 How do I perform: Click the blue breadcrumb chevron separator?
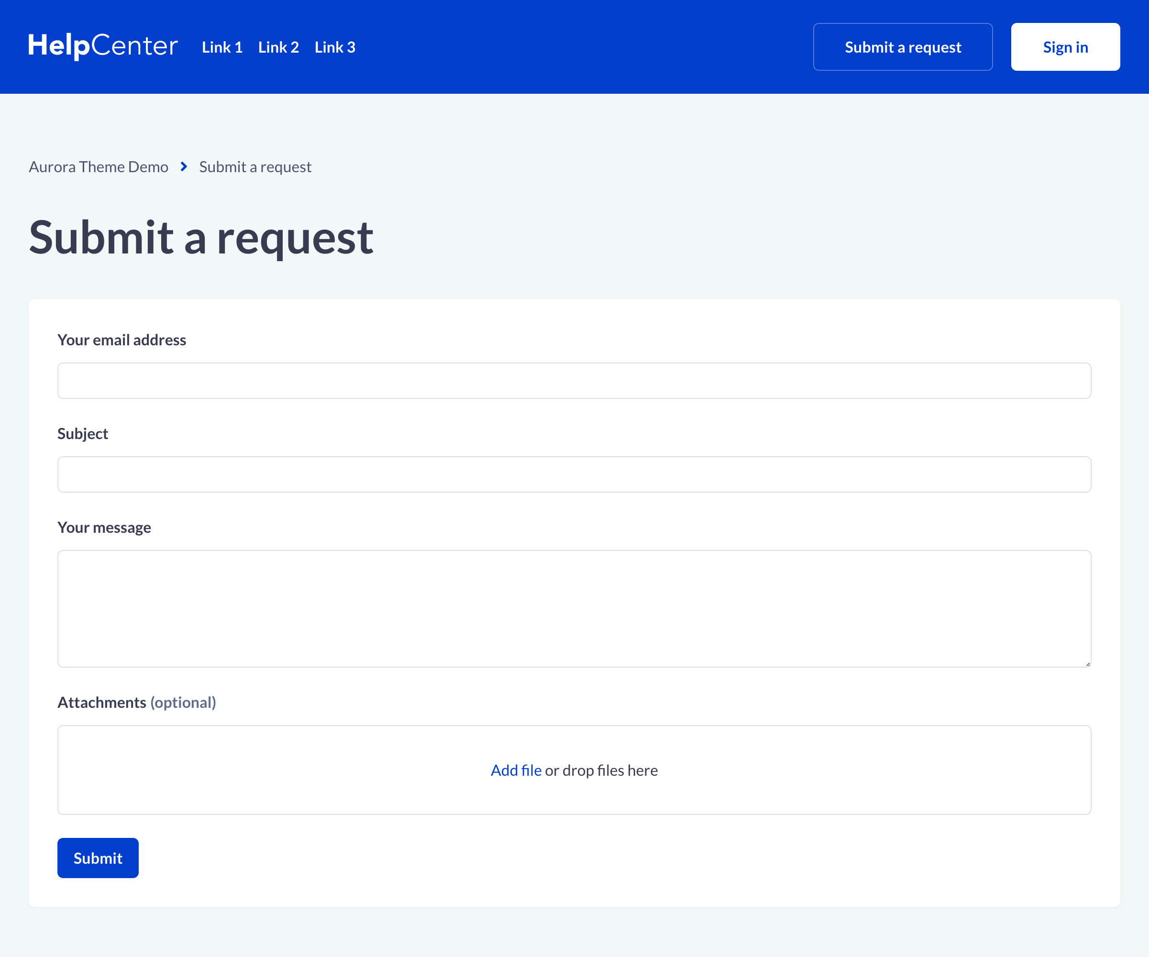click(184, 166)
